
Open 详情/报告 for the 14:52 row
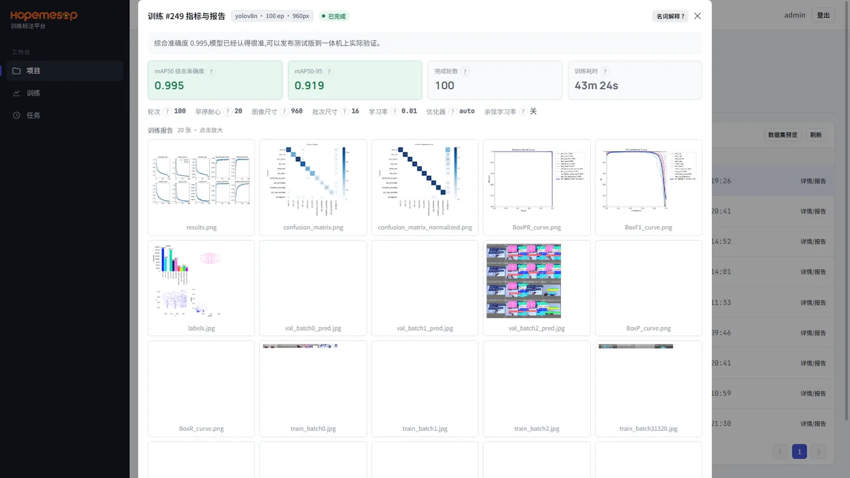[813, 241]
